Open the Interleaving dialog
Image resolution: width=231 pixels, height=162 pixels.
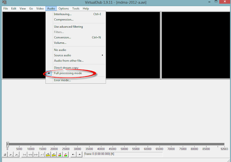[x=76, y=14]
